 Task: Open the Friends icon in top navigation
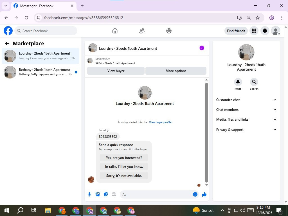142,31
